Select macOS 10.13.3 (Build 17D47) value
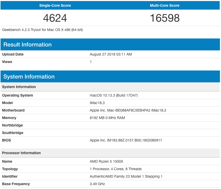 pyautogui.click(x=114, y=95)
